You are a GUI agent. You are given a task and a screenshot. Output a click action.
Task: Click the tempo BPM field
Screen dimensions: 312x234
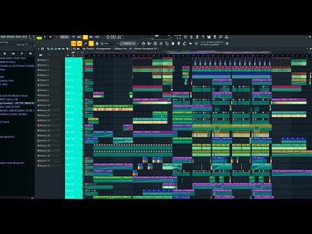tap(64, 37)
